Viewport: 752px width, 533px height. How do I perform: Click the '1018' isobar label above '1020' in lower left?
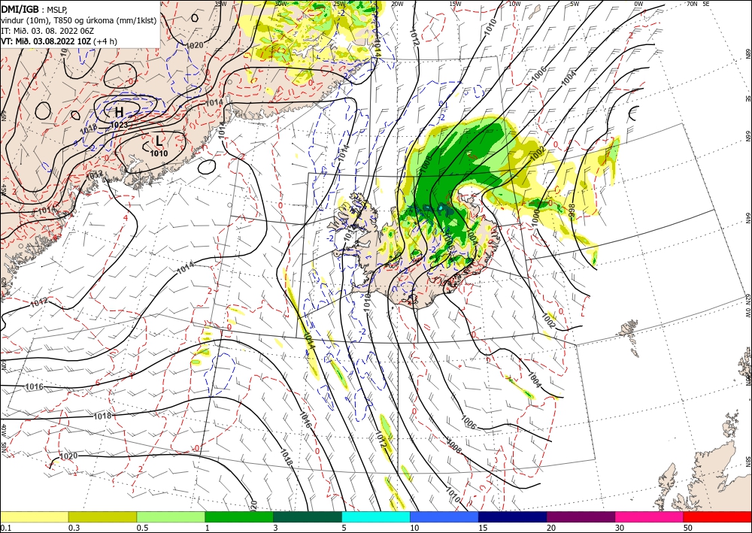pyautogui.click(x=102, y=416)
